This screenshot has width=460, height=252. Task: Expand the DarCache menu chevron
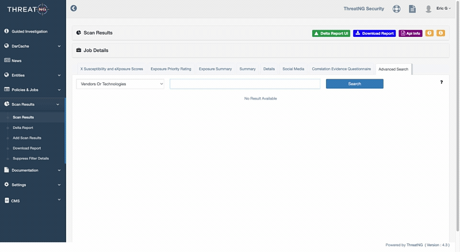(59, 46)
